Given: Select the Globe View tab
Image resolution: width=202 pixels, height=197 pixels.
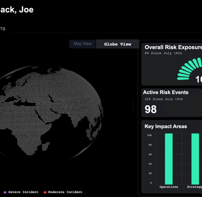Looking at the screenshot, I should (x=118, y=44).
